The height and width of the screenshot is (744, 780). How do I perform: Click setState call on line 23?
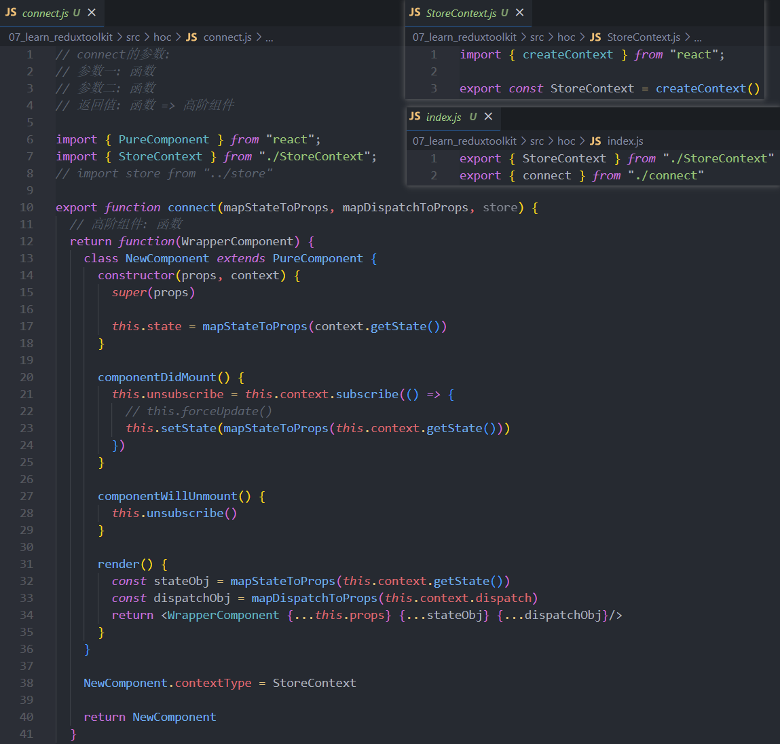[x=189, y=428]
